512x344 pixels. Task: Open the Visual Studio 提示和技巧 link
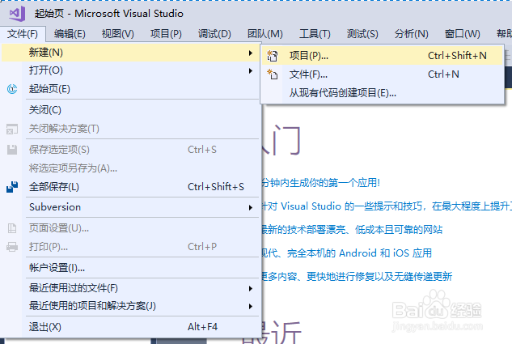click(387, 206)
